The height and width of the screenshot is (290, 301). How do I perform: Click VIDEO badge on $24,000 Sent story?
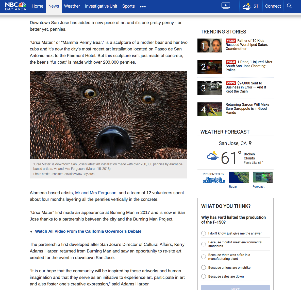point(231,83)
